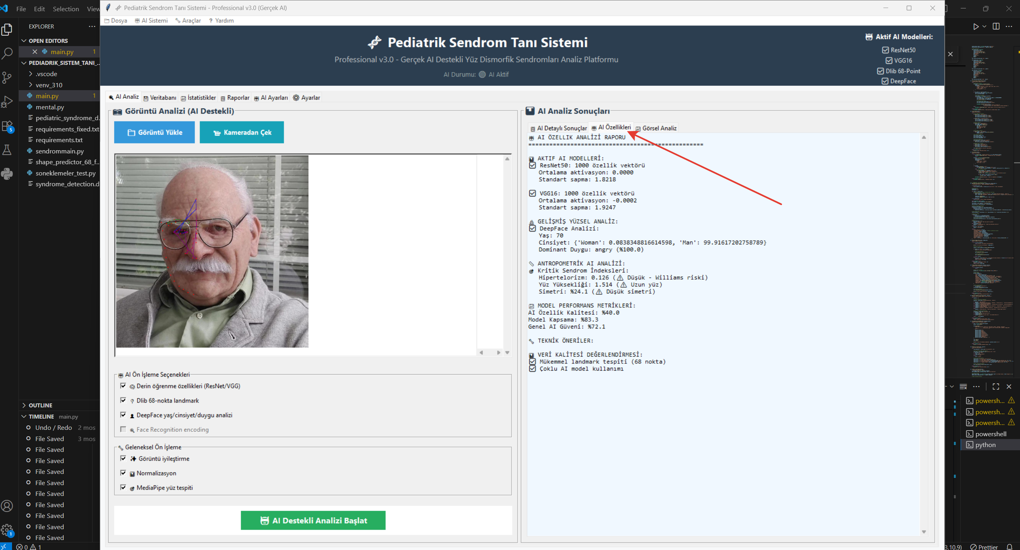This screenshot has height=550, width=1020.
Task: Start analysis with AI Destekli Analizi Başlat
Action: pos(313,520)
